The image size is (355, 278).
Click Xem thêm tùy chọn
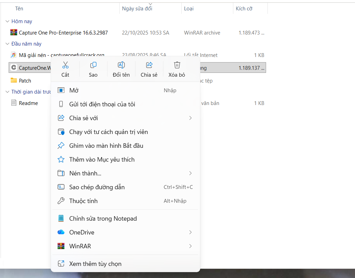(x=95, y=264)
